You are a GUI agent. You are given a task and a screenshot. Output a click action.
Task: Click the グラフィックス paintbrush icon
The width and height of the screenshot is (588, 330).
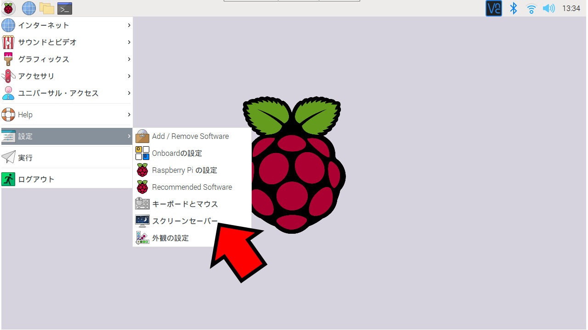(8, 59)
